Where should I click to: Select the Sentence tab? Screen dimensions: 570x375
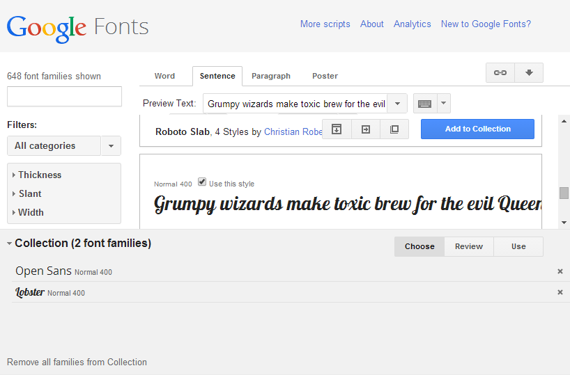217,76
